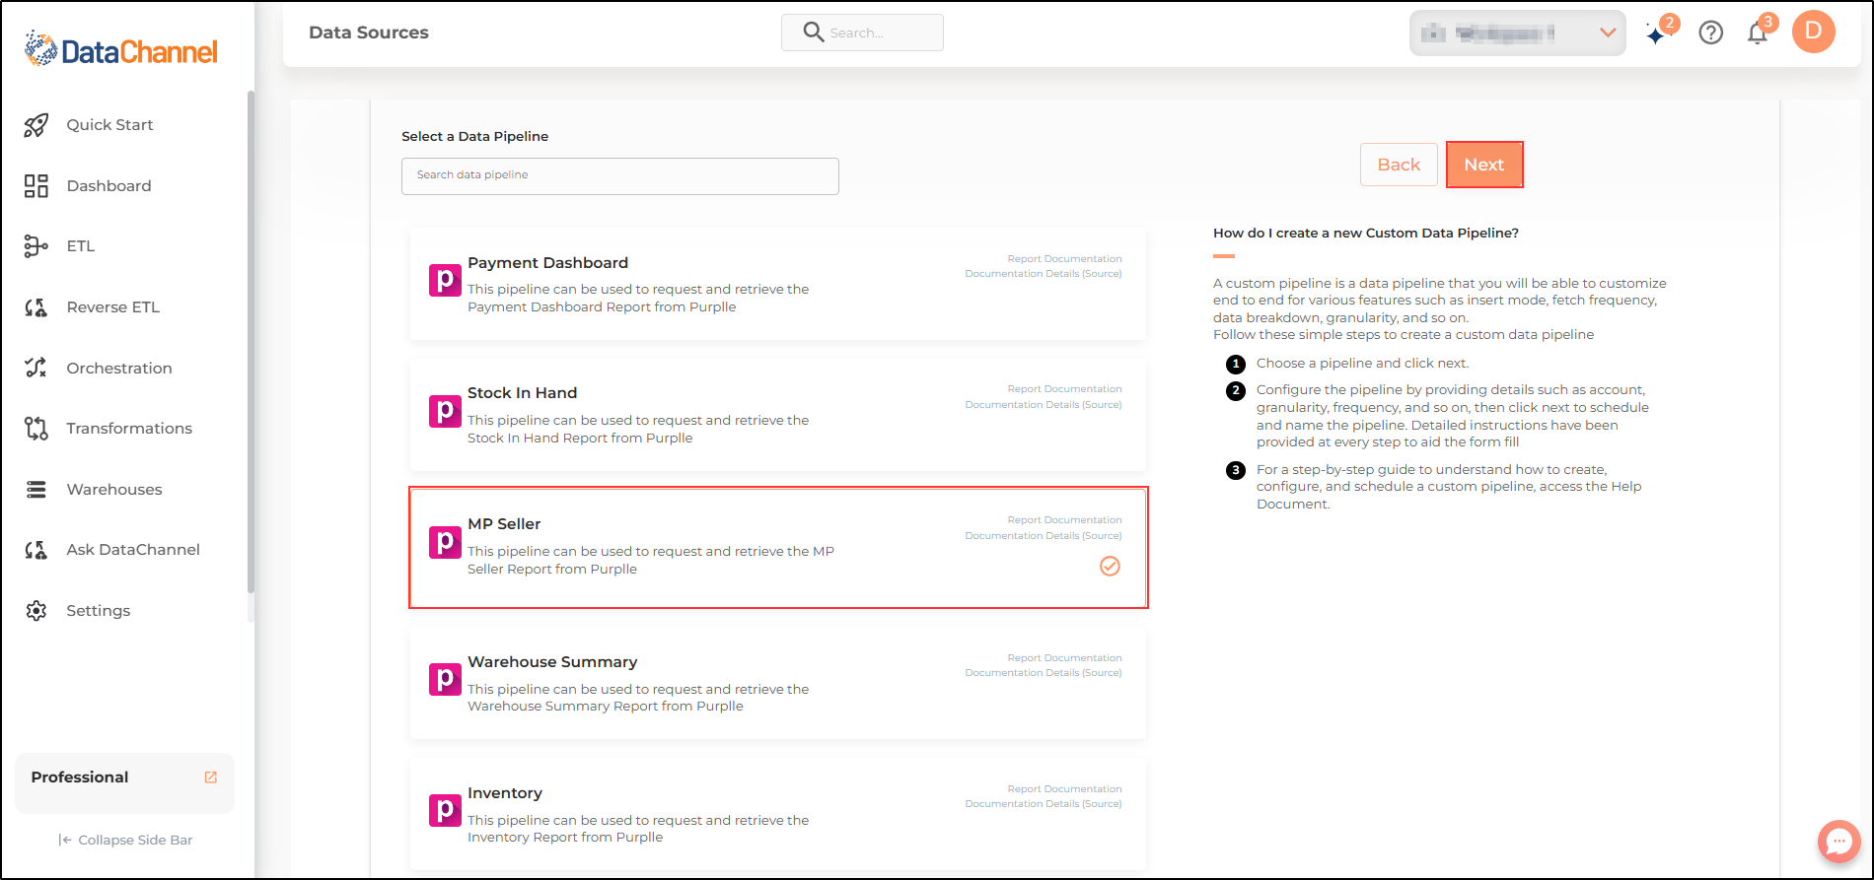Open the Dashboard menu item

[x=108, y=186]
